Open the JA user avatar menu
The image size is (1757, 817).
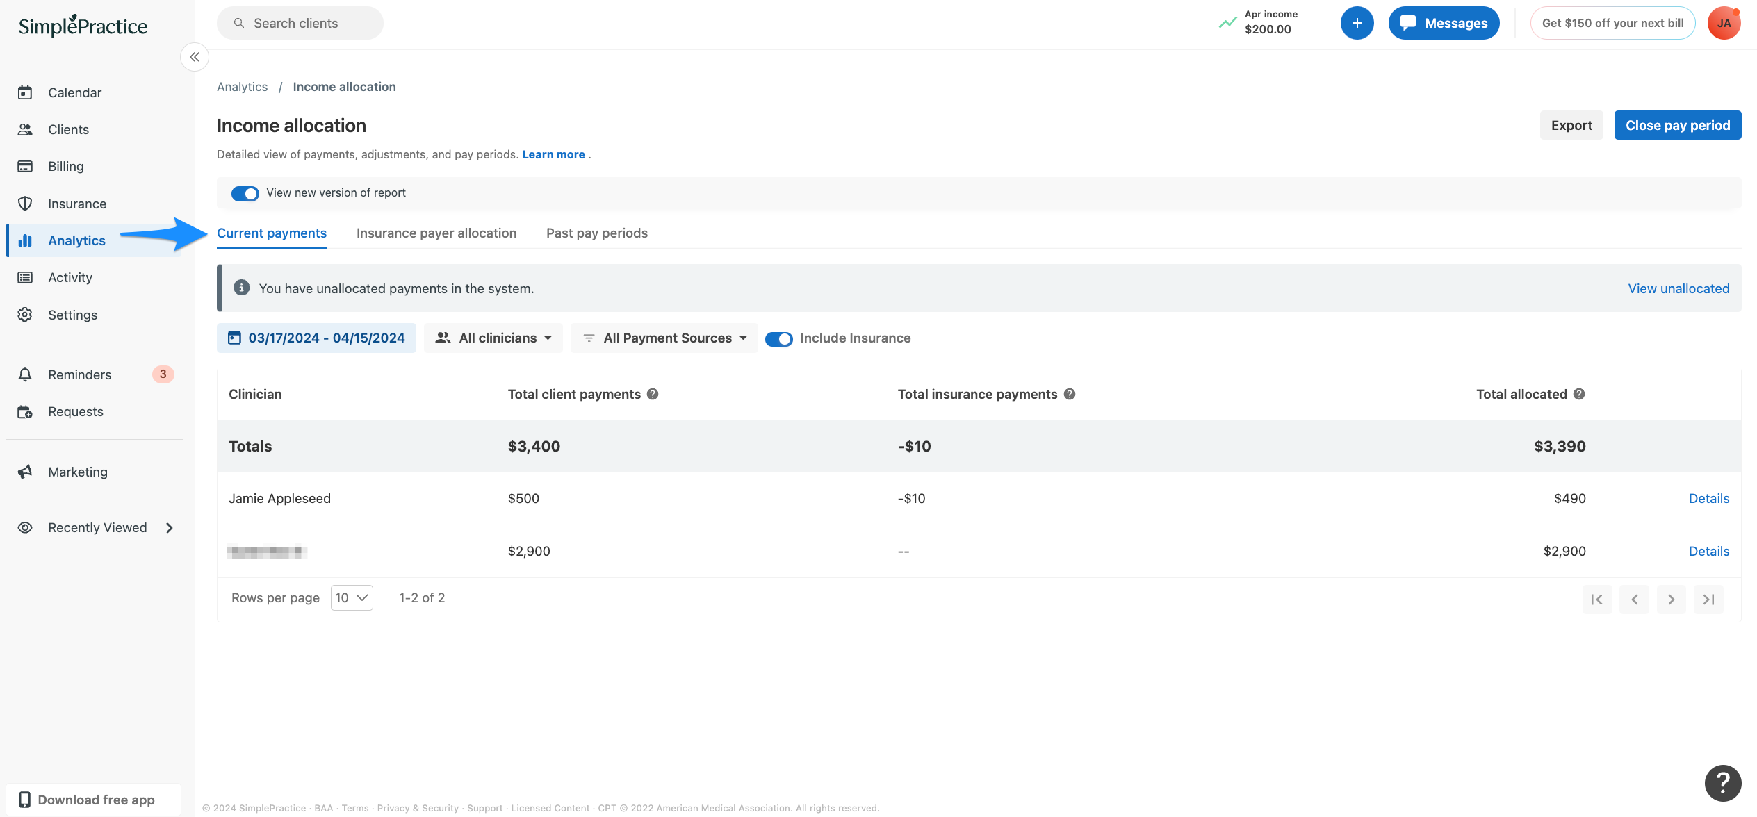click(x=1724, y=23)
